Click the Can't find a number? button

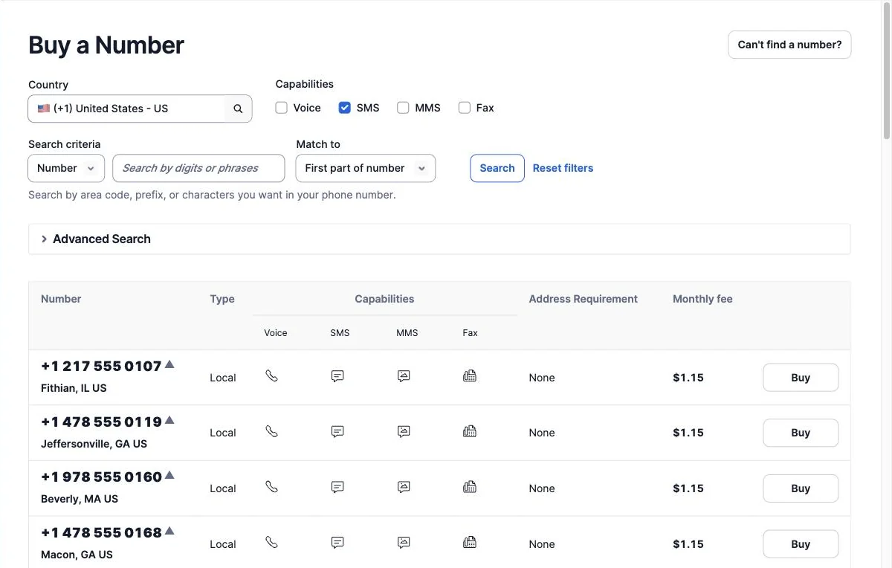(789, 45)
